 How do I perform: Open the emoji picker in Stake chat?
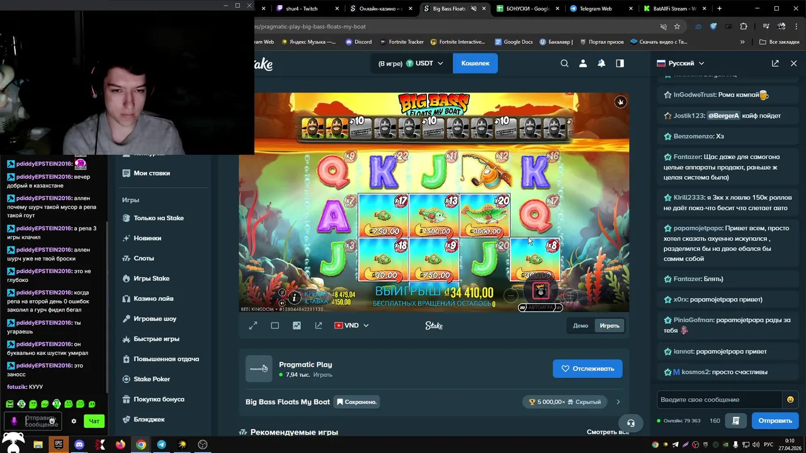pyautogui.click(x=790, y=400)
